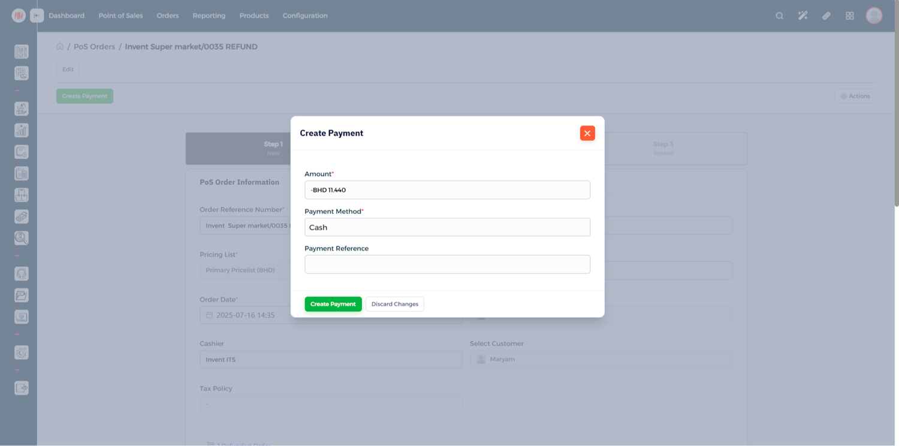Click the link icon in top bar
This screenshot has width=899, height=446.
pyautogui.click(x=826, y=16)
